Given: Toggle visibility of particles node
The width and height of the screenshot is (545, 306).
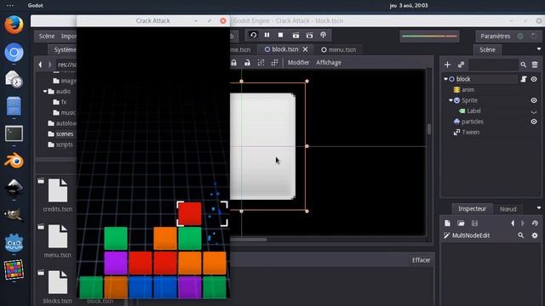Looking at the screenshot, I should 534,122.
